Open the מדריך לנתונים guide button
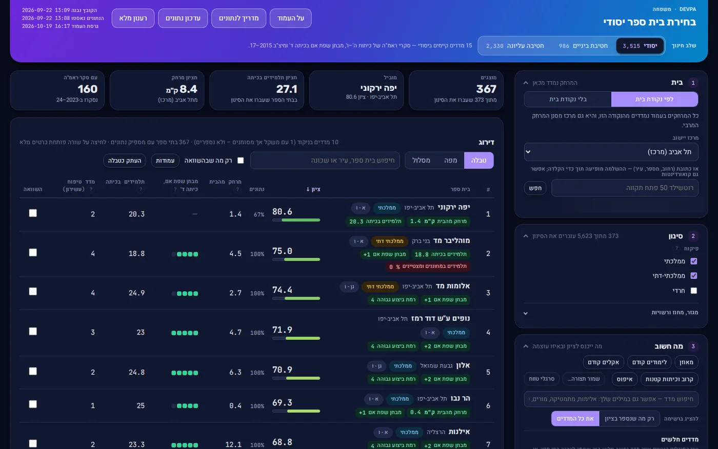Viewport: 718px width, 449px height. pos(238,18)
